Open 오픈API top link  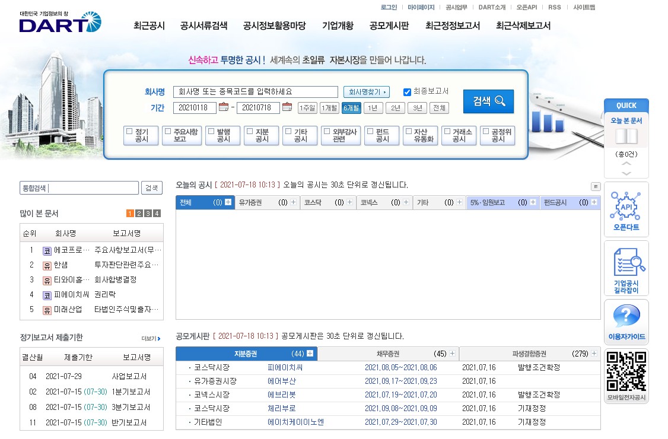click(527, 7)
